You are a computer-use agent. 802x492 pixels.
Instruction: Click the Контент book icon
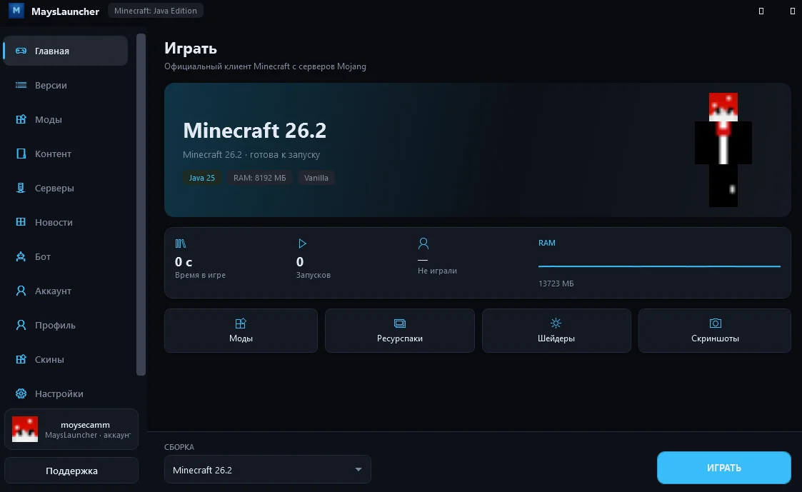[x=21, y=154]
